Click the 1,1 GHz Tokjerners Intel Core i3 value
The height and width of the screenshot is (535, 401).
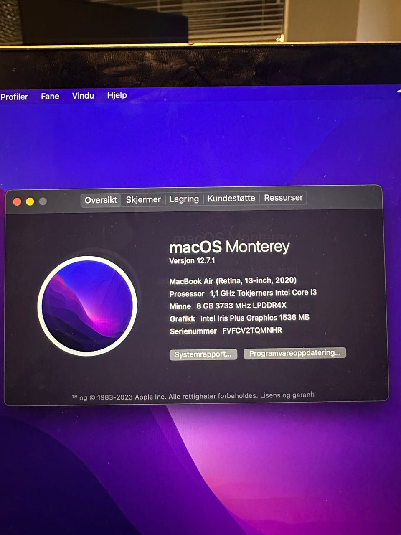coord(263,293)
